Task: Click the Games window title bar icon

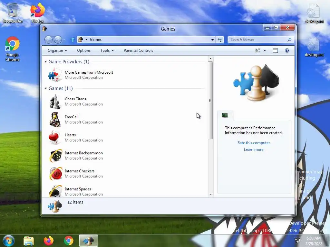Action: pos(44,29)
